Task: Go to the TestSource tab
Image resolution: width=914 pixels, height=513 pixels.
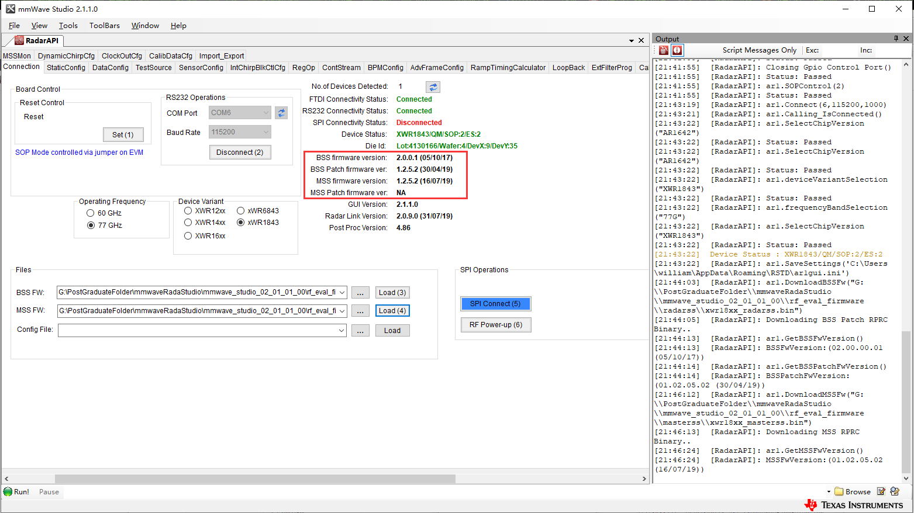Action: [x=154, y=68]
